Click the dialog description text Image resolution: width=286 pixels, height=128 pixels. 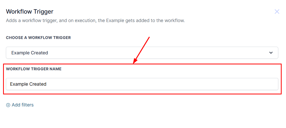[x=95, y=21]
